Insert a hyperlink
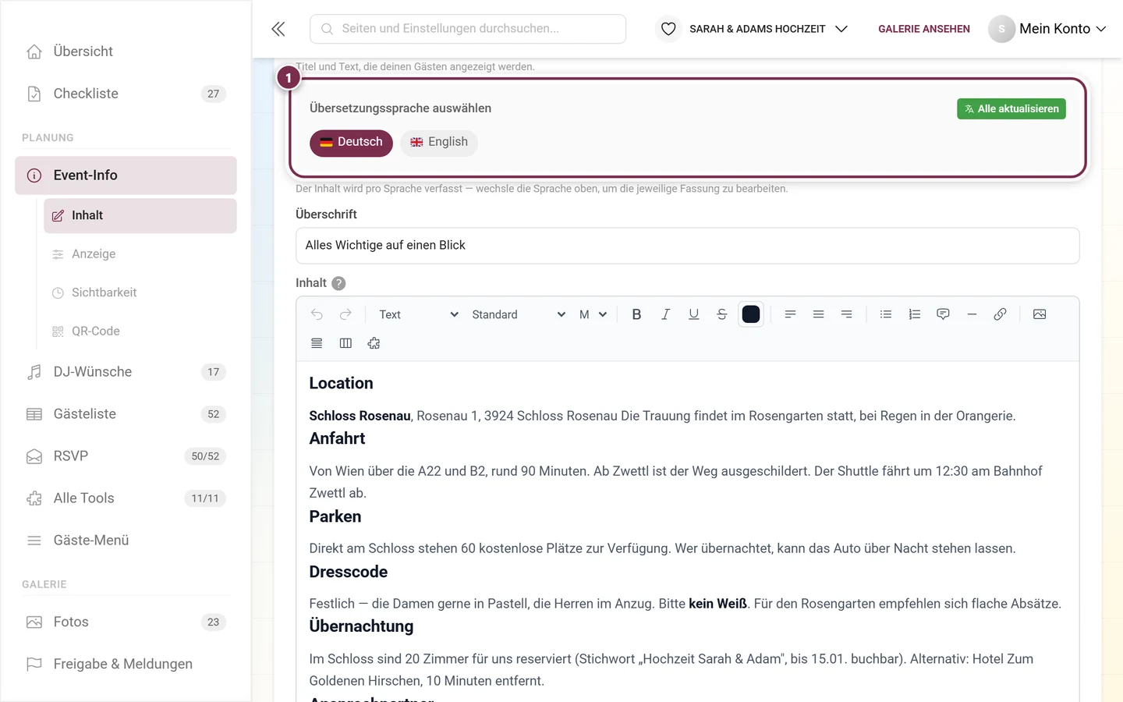Screen dimensions: 1123x702 click(1000, 314)
